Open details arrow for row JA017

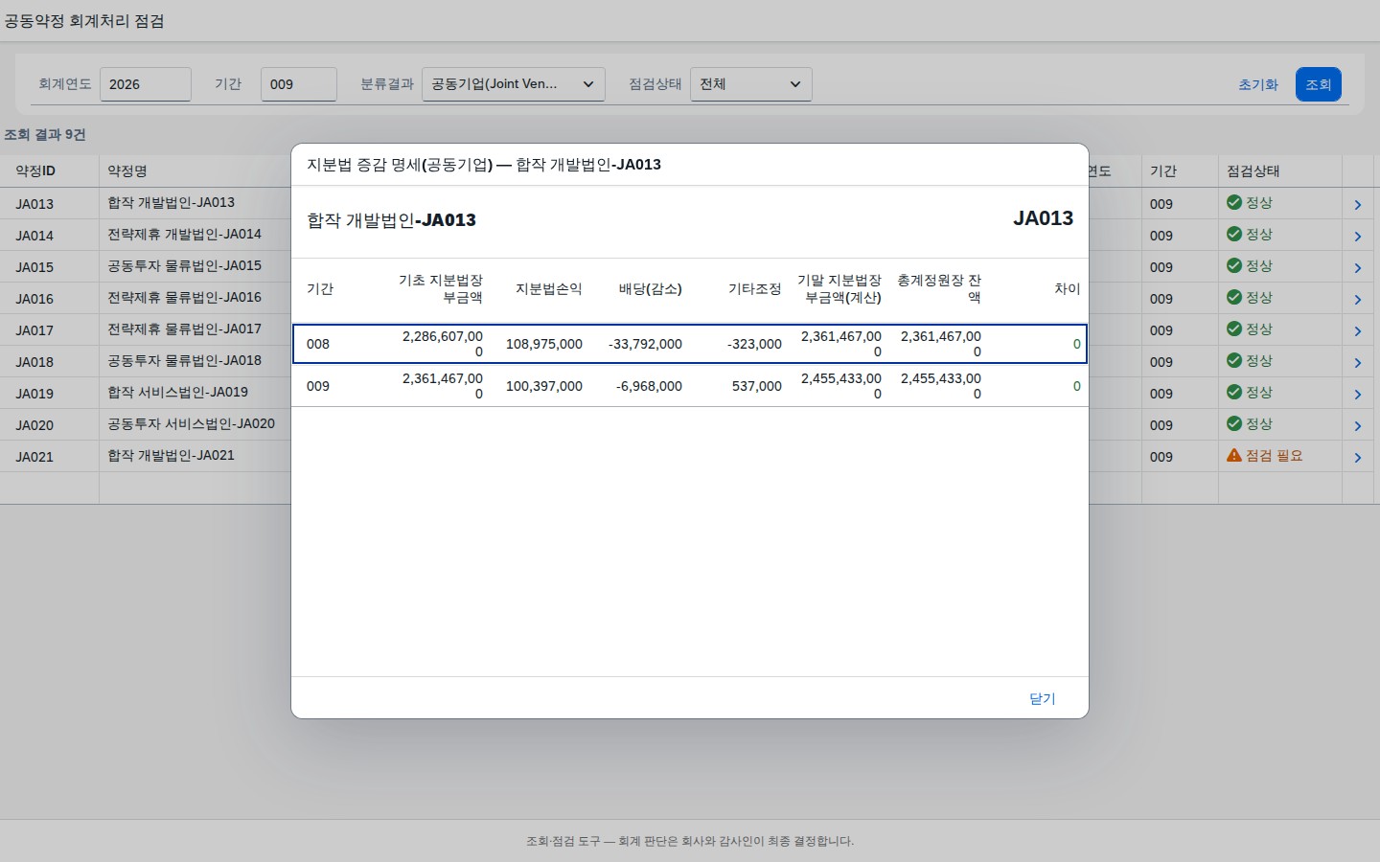point(1358,330)
